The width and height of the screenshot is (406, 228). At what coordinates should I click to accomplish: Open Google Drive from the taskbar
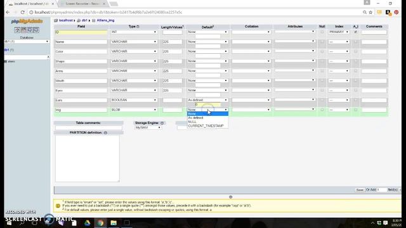coord(87,223)
